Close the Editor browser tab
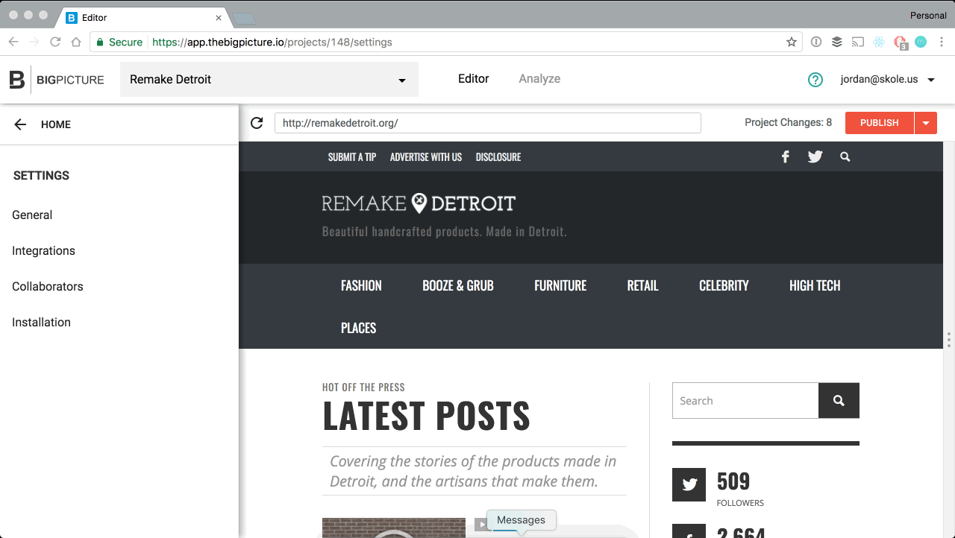The image size is (955, 538). (219, 18)
